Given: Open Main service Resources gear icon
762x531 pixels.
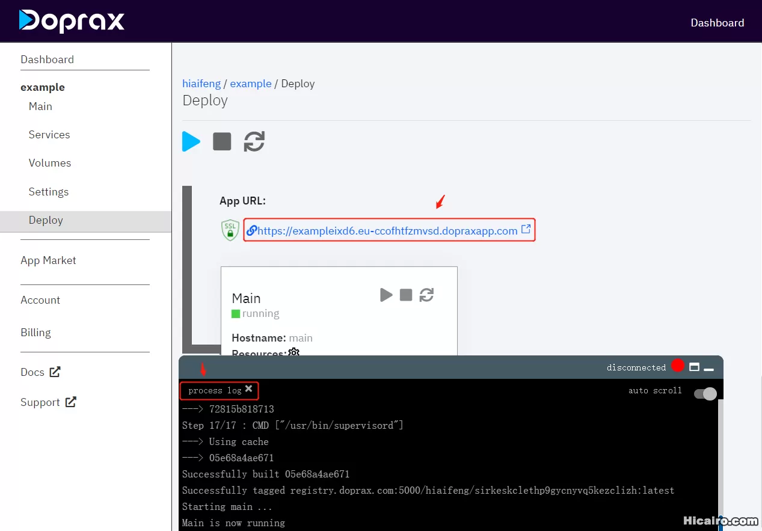Looking at the screenshot, I should coord(293,352).
